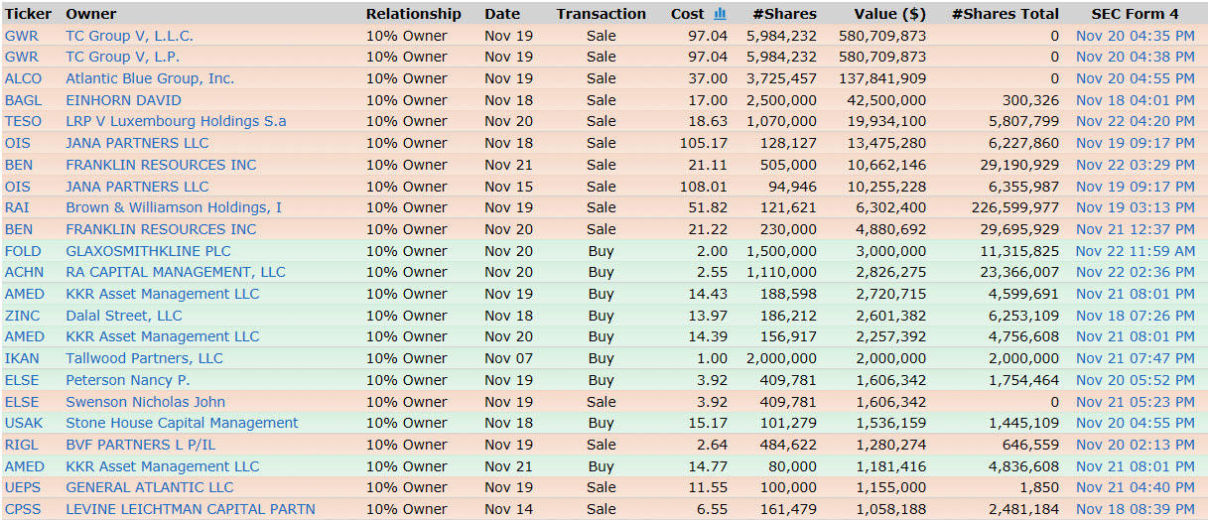The width and height of the screenshot is (1208, 520).
Task: Click the Value ($) column header
Action: tap(889, 14)
